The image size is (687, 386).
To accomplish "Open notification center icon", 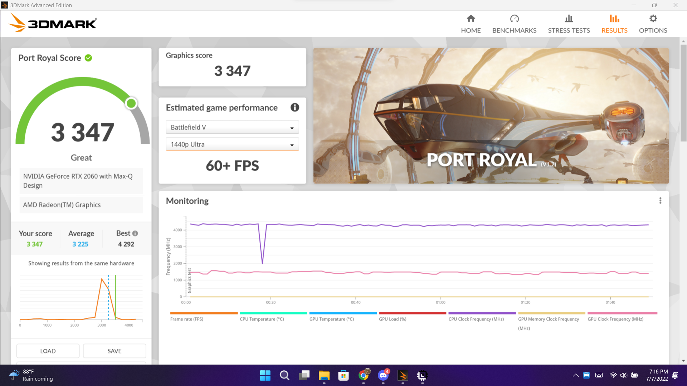I will tap(675, 375).
